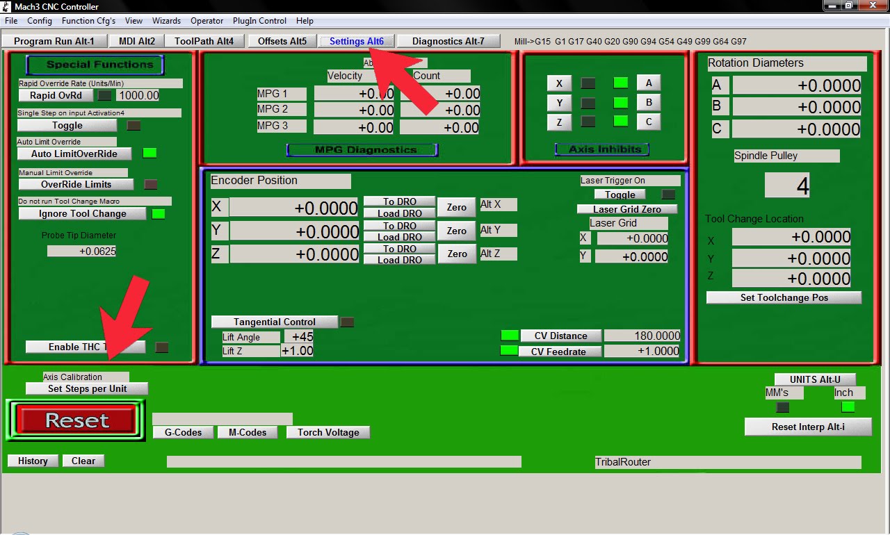890x535 pixels.
Task: Zero the X axis encoder position
Action: pos(456,207)
